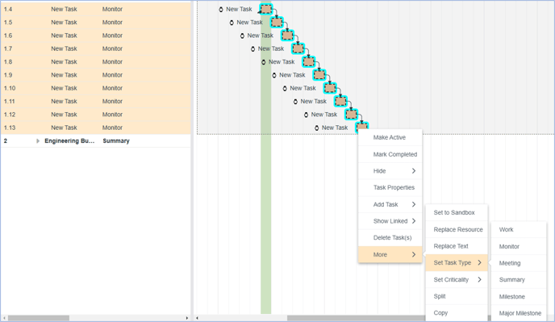The height and width of the screenshot is (322, 555).
Task: Click the Make Active context menu item
Action: tap(390, 137)
